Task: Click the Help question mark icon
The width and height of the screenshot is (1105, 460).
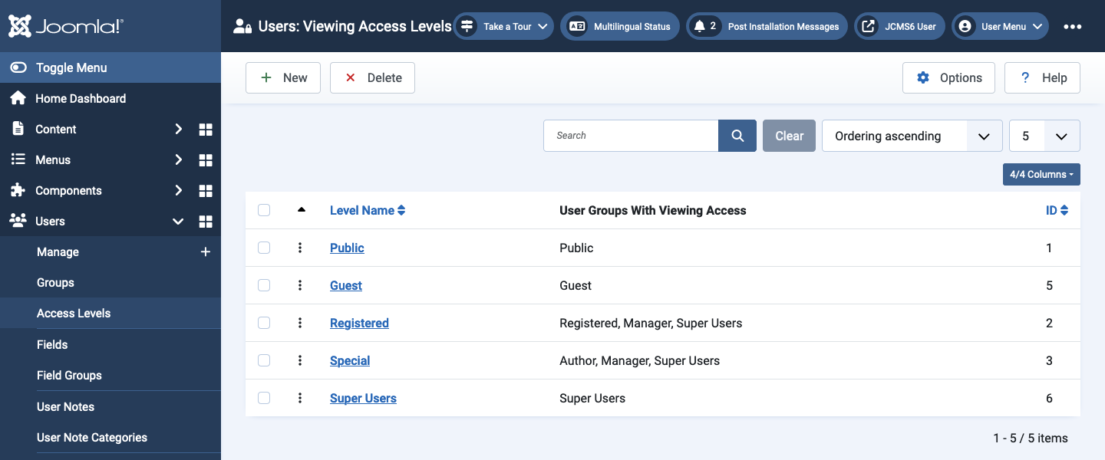Action: pyautogui.click(x=1024, y=77)
